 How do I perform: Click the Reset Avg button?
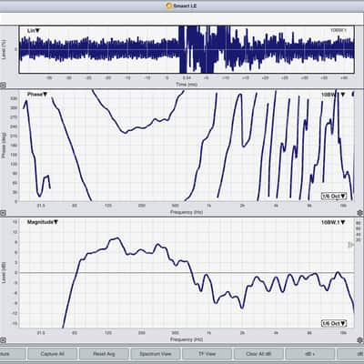click(x=104, y=354)
